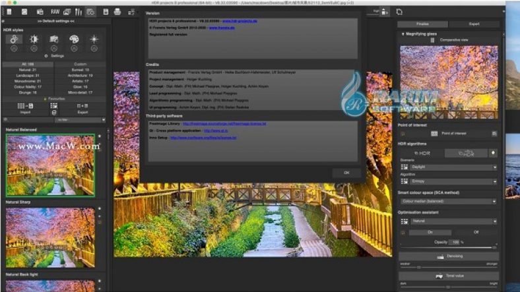Open the Franzis website link

pyautogui.click(x=222, y=28)
